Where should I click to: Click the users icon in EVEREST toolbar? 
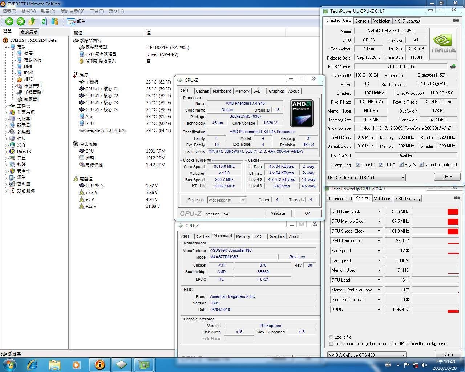tap(55, 21)
